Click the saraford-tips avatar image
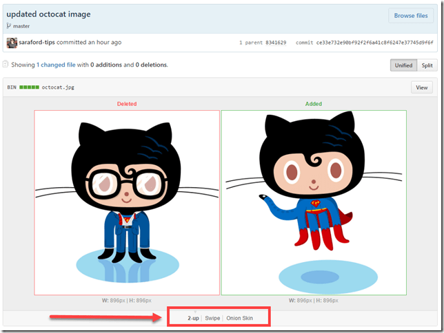Viewport: 444px width, 333px height. tap(12, 43)
